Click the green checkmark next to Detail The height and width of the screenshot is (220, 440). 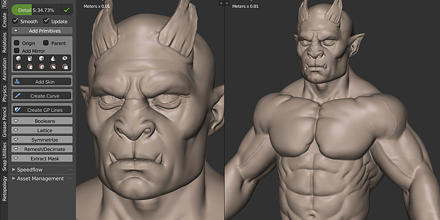pos(67,10)
